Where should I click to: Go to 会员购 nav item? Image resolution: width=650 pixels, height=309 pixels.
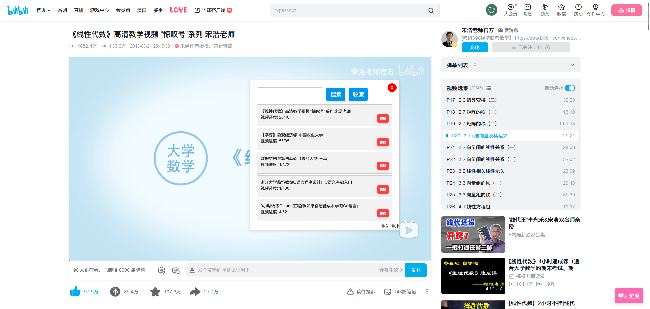[123, 10]
